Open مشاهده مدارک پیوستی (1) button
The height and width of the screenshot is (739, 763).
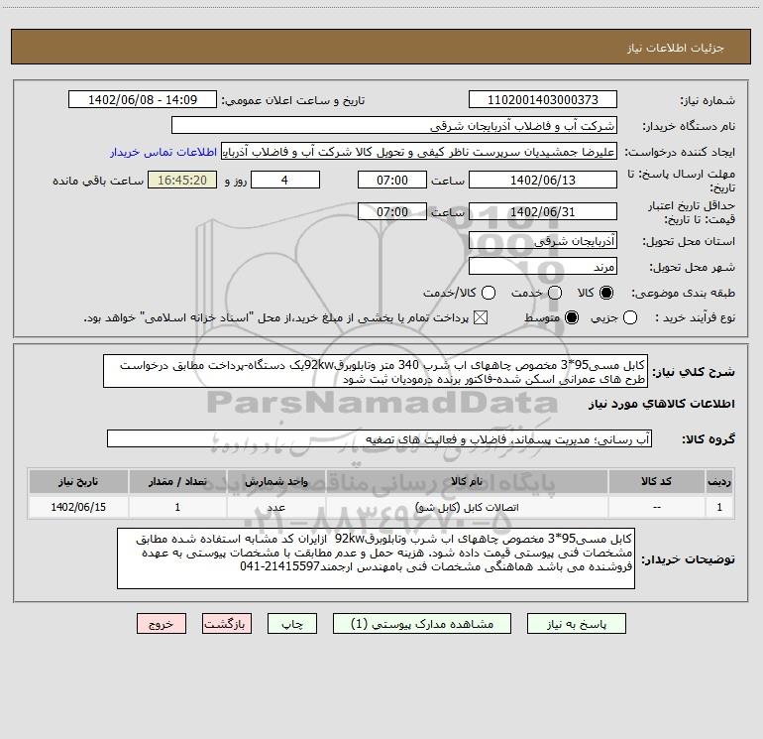(422, 624)
